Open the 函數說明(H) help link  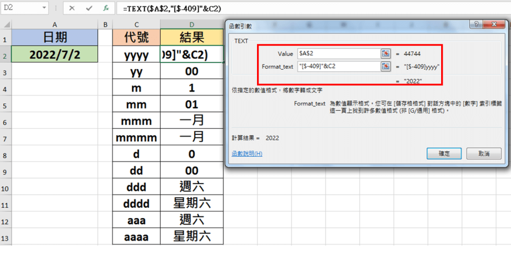(247, 154)
